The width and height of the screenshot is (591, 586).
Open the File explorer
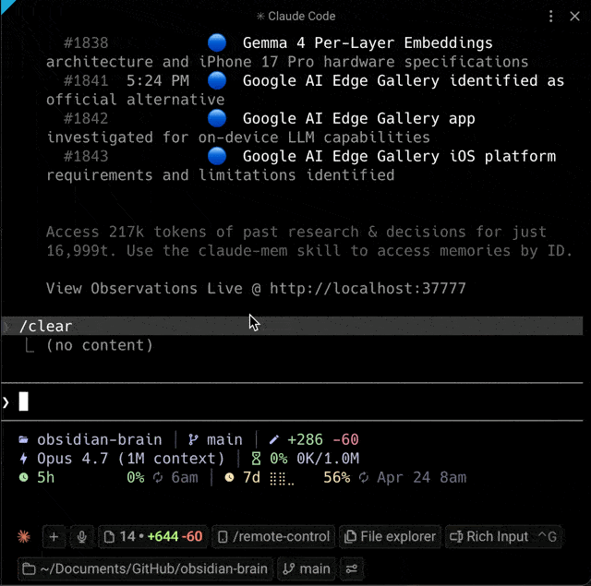click(x=390, y=536)
